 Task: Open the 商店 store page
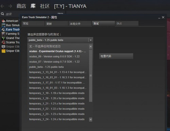pyautogui.click(x=21, y=6)
